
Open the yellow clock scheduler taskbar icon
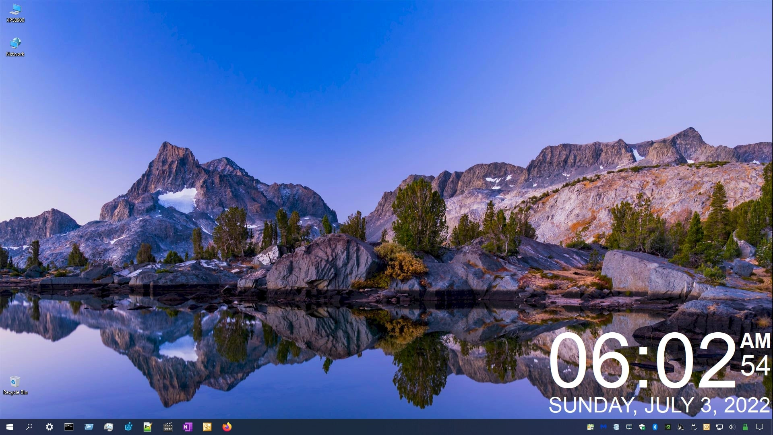pos(207,427)
